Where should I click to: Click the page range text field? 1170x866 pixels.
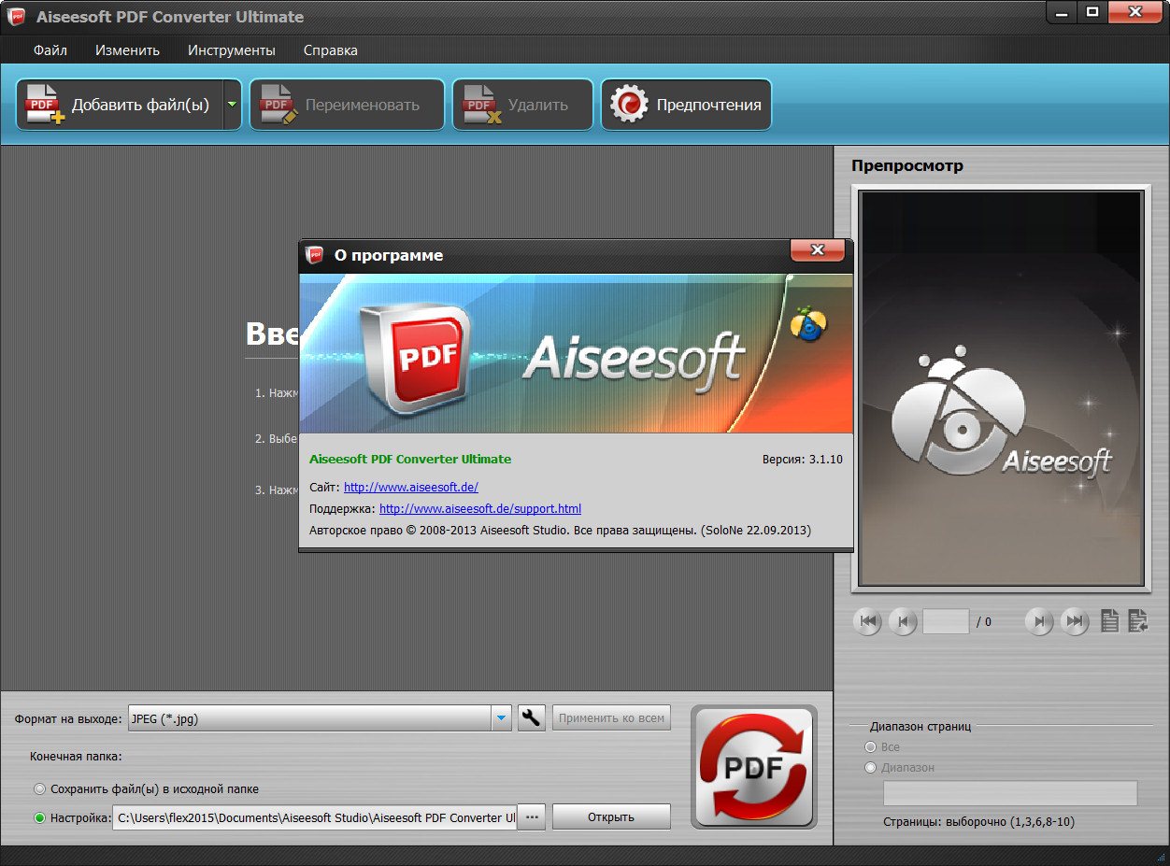tap(1010, 794)
